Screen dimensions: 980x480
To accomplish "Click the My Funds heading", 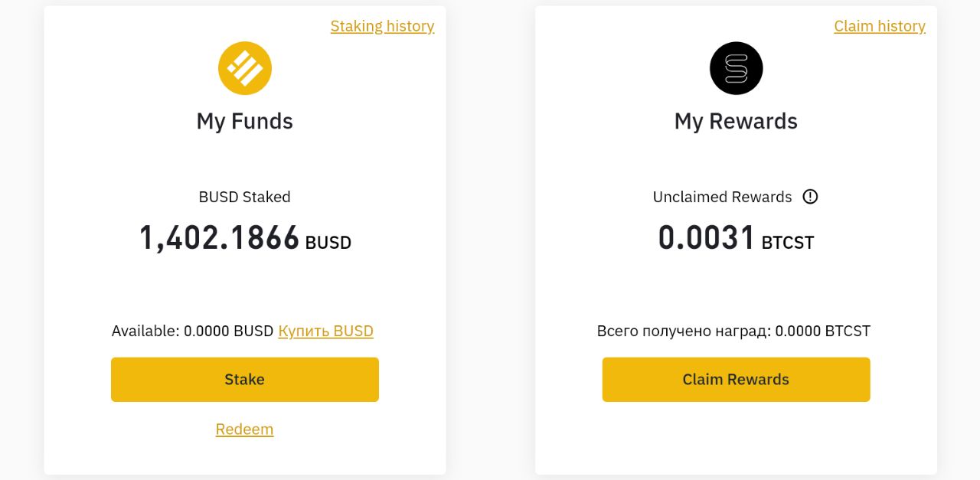I will (244, 121).
